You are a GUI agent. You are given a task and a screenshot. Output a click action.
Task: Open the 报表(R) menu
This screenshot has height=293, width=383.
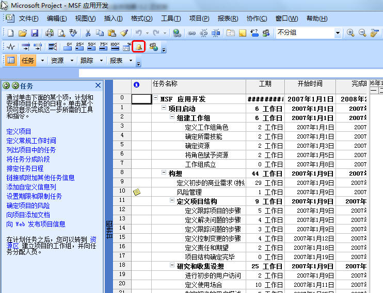pos(228,19)
